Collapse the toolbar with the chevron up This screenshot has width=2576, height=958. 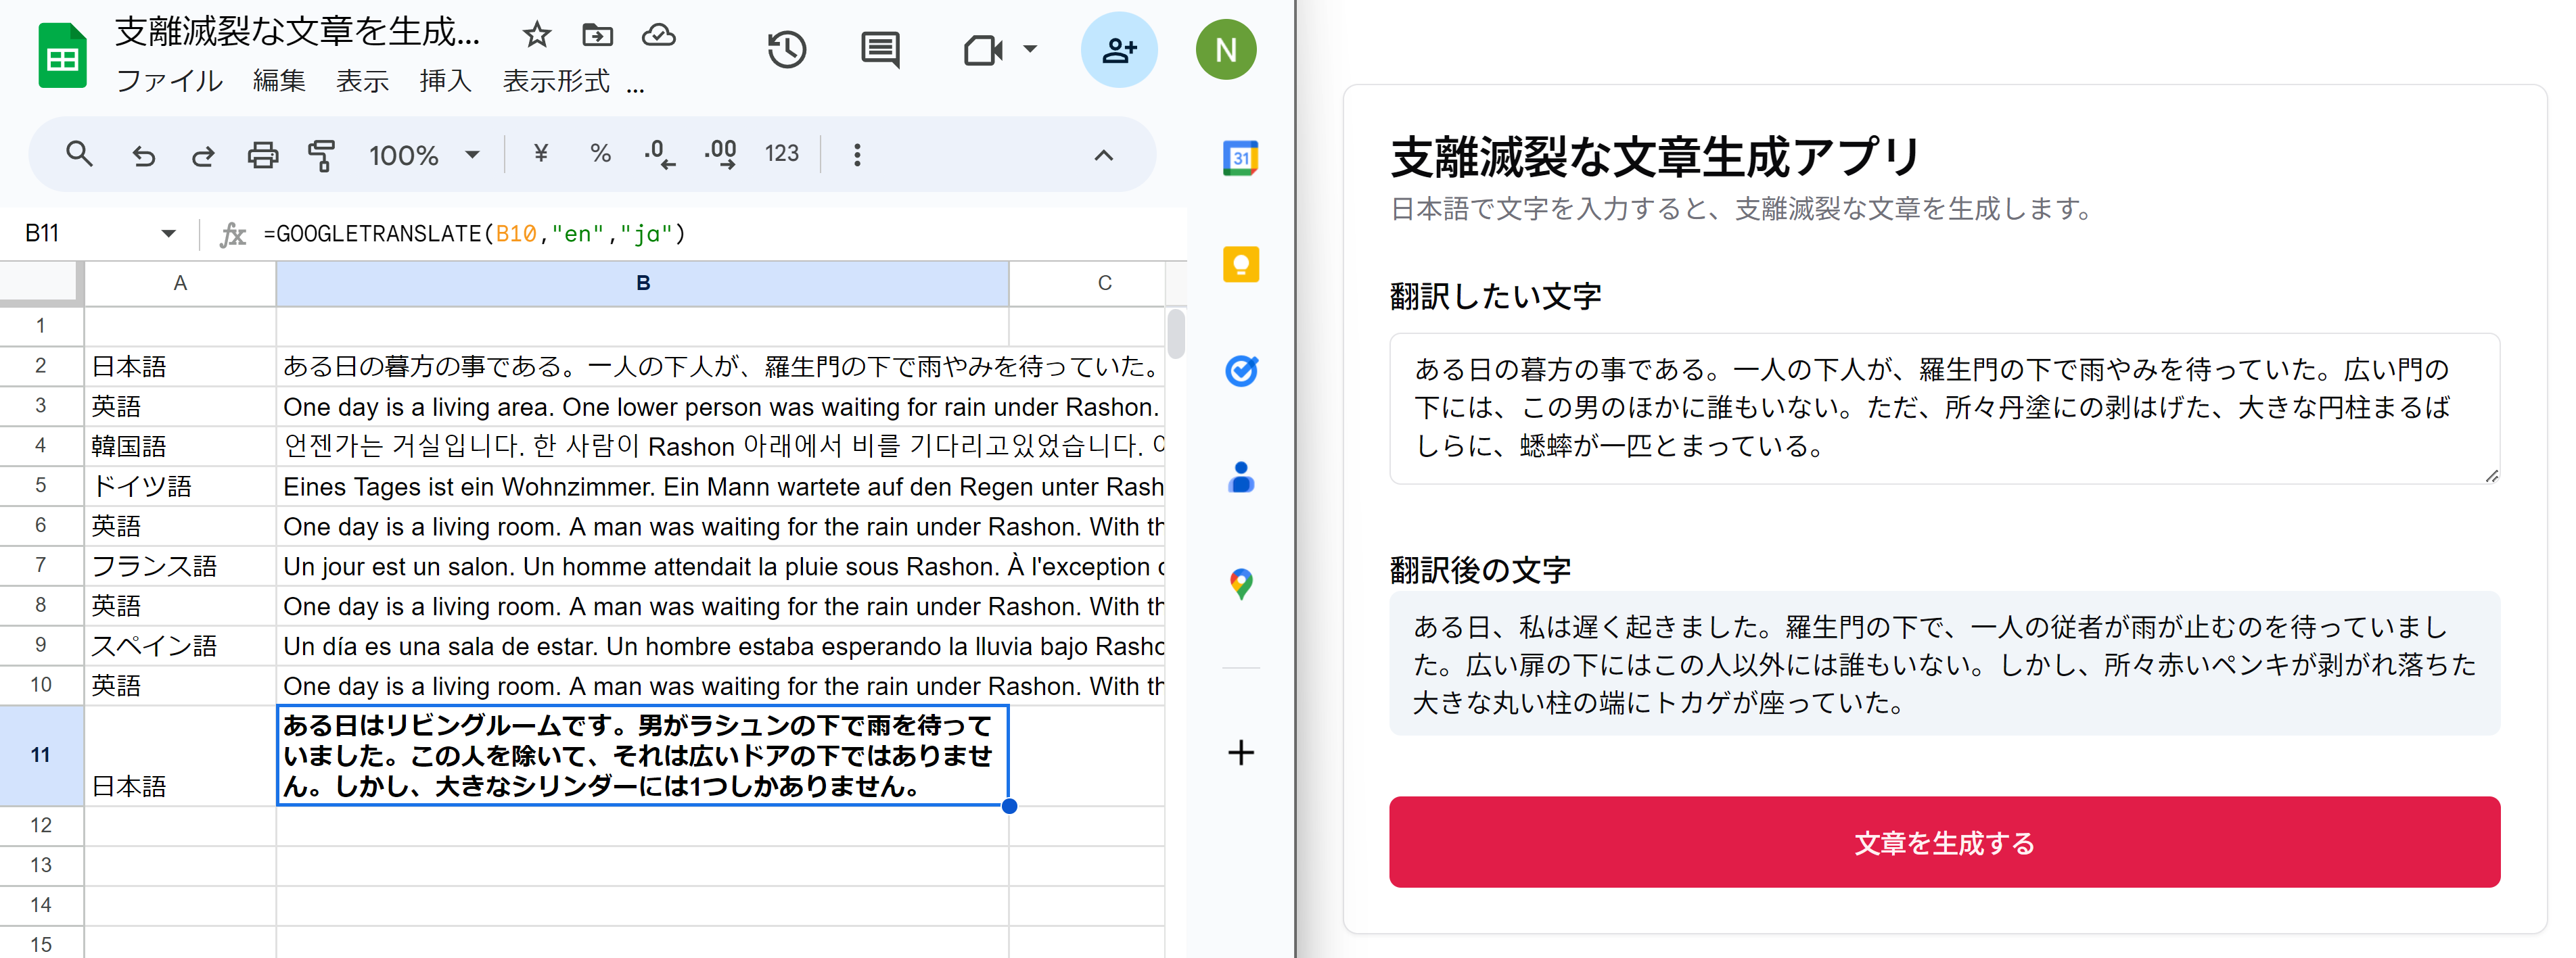click(x=1103, y=155)
